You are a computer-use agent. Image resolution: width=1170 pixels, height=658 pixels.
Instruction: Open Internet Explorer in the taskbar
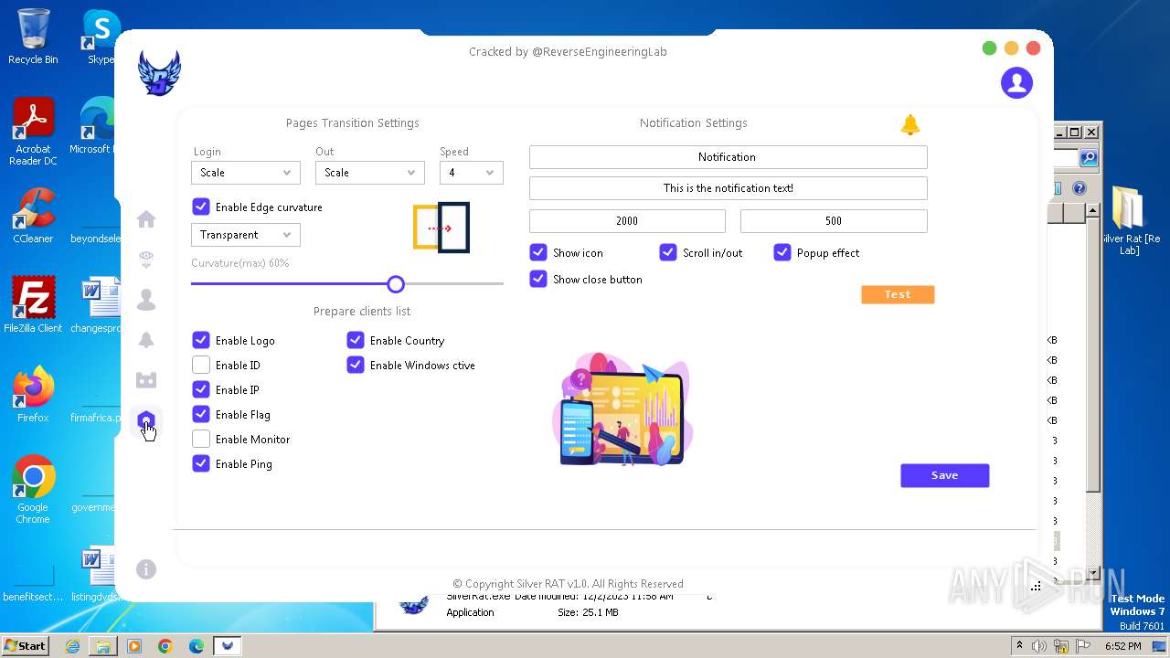pos(72,646)
